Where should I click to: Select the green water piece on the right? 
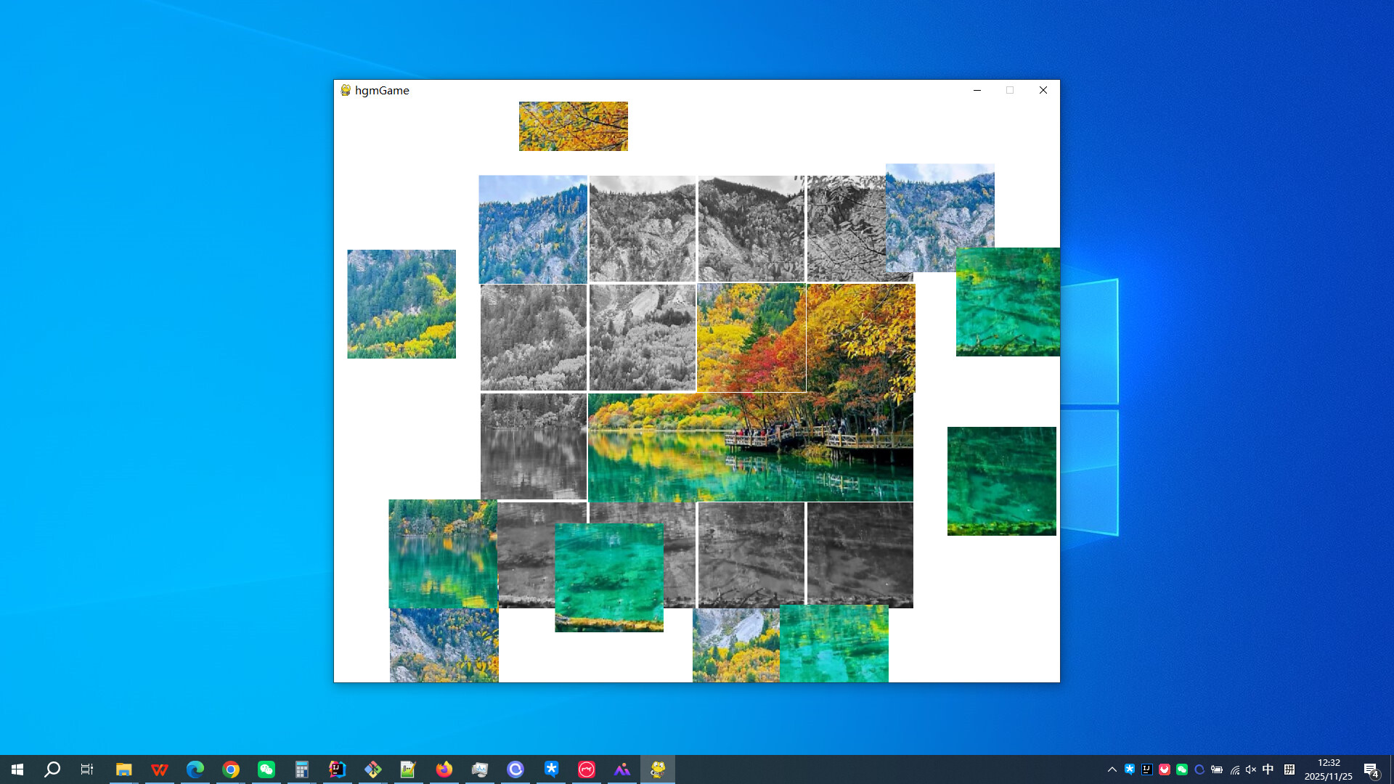(x=1007, y=301)
